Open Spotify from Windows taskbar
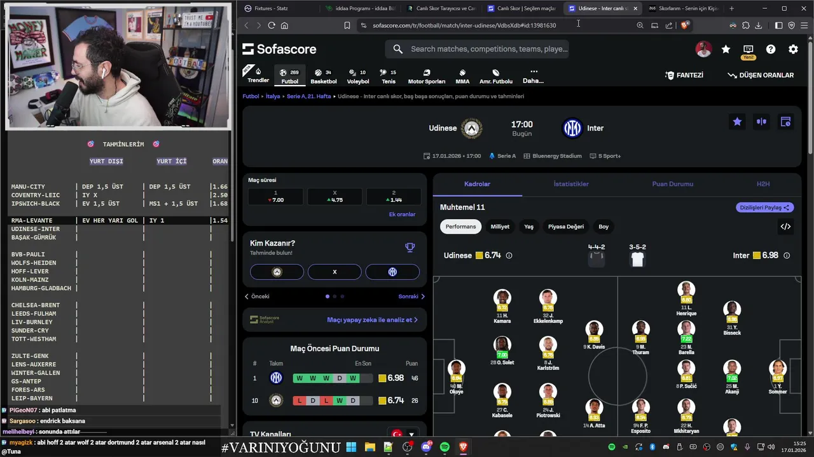 coord(445,447)
